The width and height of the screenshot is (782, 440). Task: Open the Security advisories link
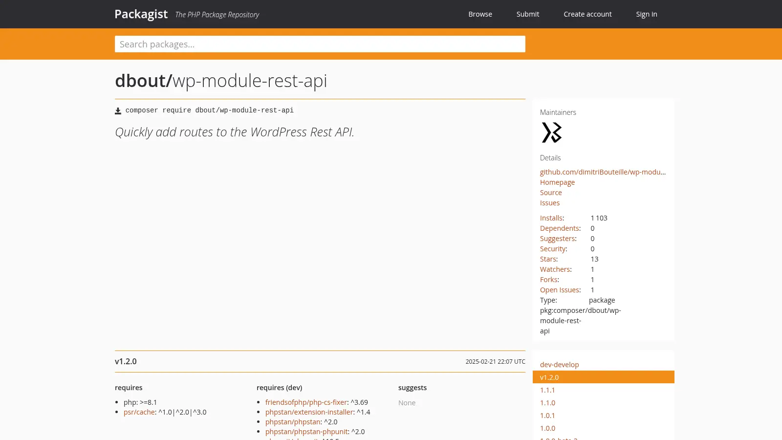point(553,249)
